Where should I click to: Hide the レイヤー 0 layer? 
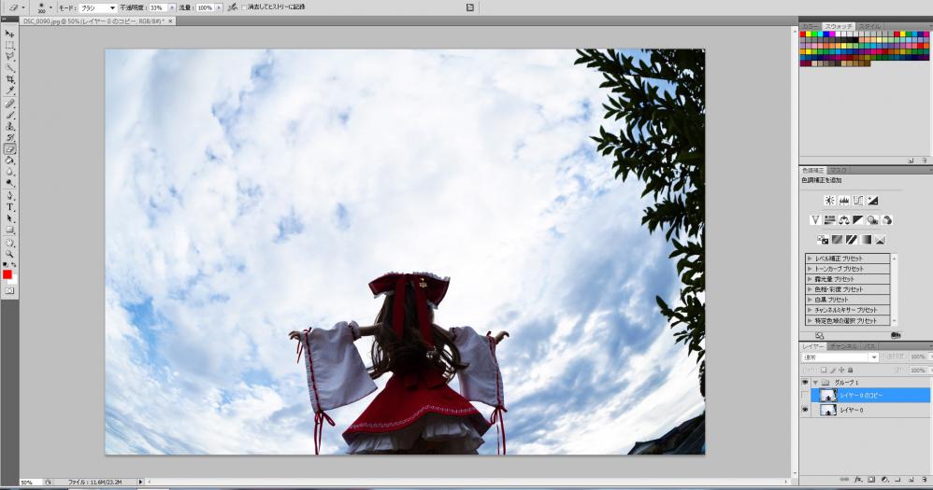[805, 410]
